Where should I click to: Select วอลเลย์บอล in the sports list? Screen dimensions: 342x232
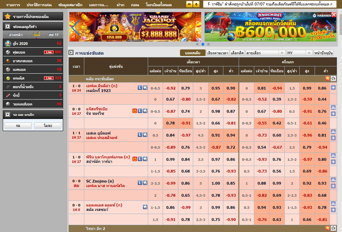click(x=33, y=104)
